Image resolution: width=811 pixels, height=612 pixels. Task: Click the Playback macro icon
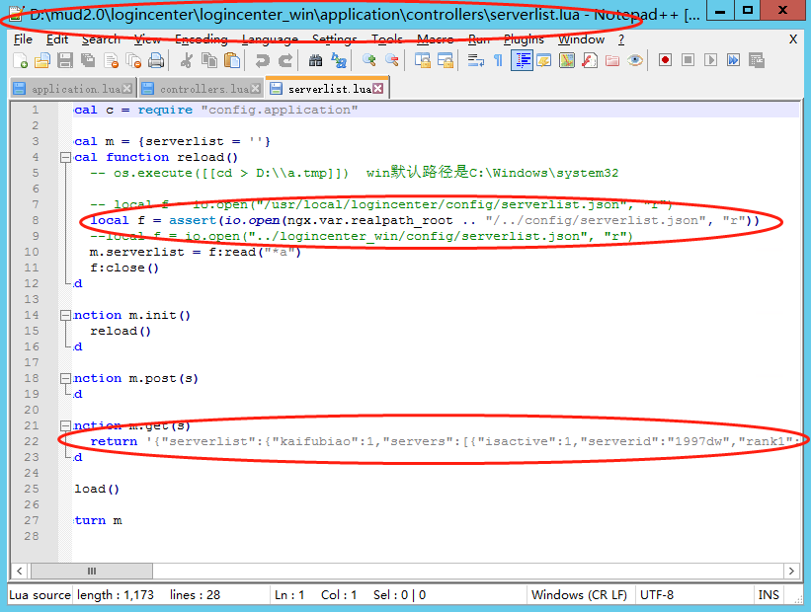click(x=710, y=60)
